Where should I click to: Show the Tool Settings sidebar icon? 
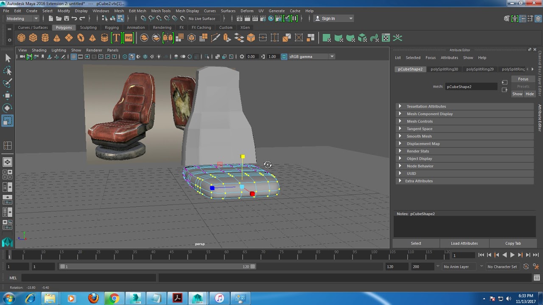click(x=530, y=18)
